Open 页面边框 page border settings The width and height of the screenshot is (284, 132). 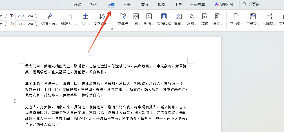164,19
